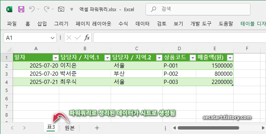Select column A header
Viewport: 266px width, 134px height.
pyautogui.click(x=36, y=49)
